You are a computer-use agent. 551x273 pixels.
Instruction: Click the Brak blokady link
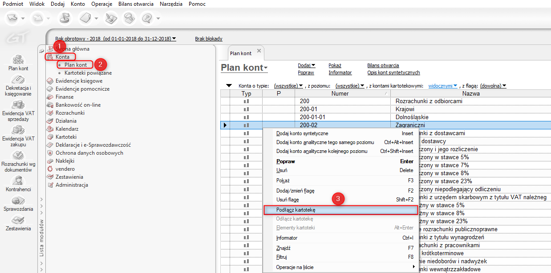point(208,39)
